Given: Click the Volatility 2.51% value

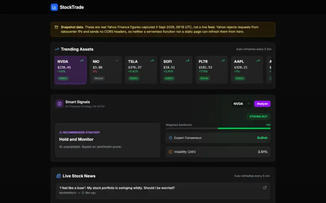Looking at the screenshot, I should 262,152.
